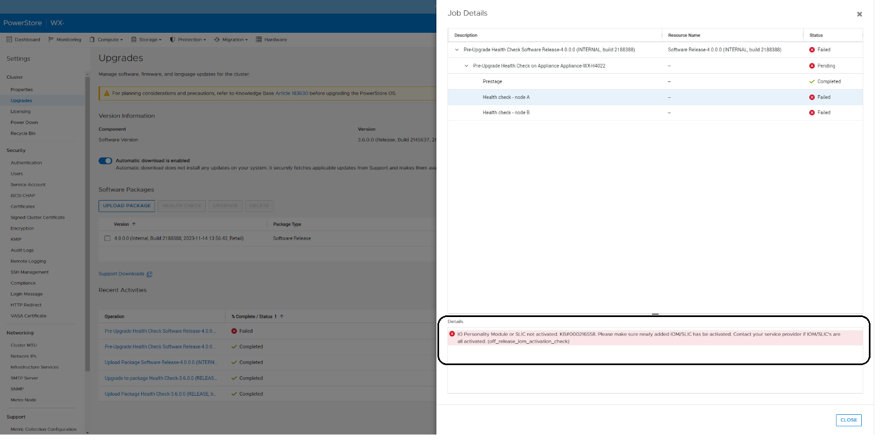Sort by the Status column header in Job Details

[x=816, y=35]
